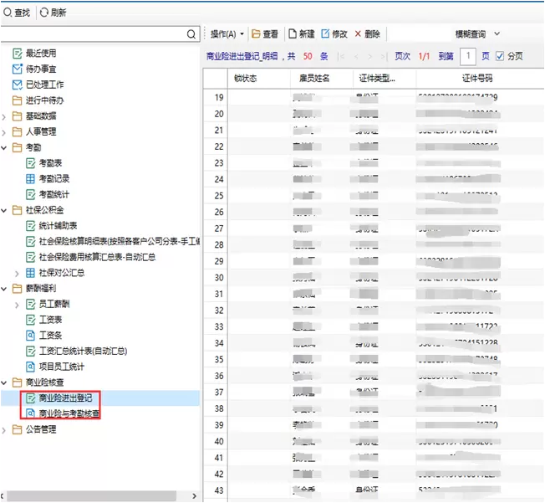Toggle the 分页 pagination checkbox
The width and height of the screenshot is (545, 503).
tap(500, 56)
